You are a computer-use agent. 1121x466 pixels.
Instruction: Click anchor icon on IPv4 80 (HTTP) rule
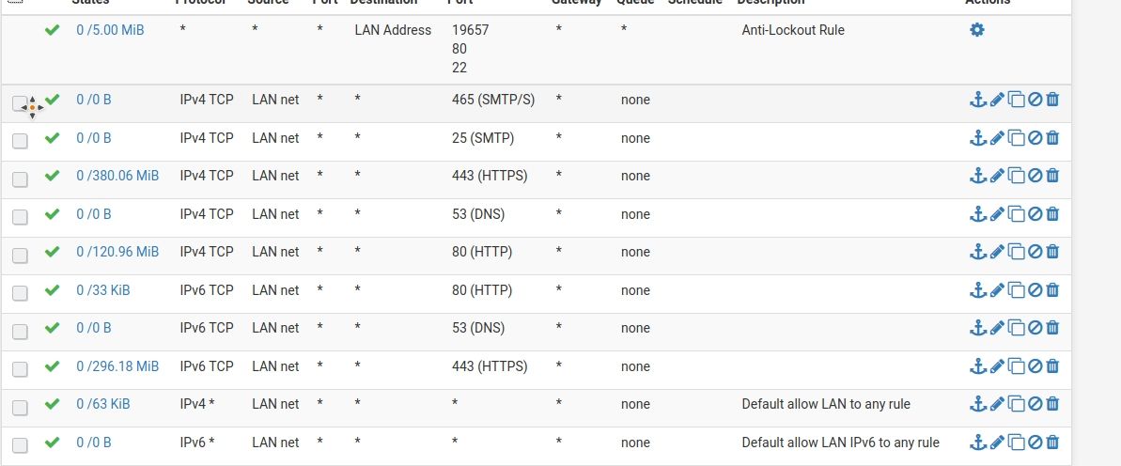[x=977, y=252]
